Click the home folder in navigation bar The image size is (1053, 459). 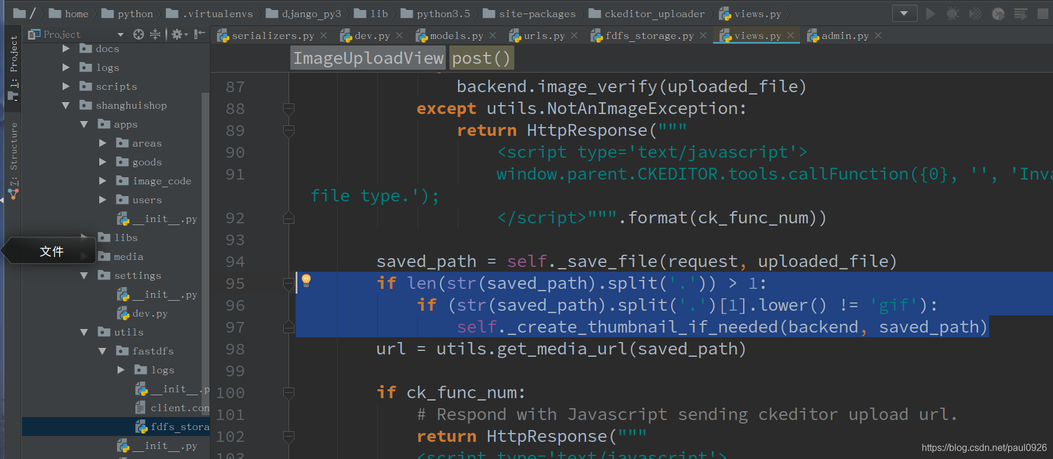click(x=69, y=14)
